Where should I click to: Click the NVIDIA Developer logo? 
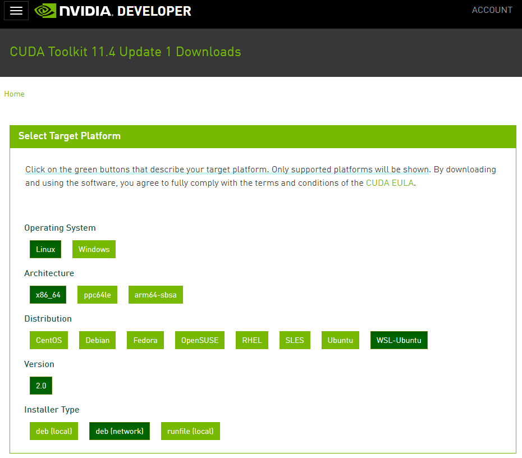click(x=113, y=11)
